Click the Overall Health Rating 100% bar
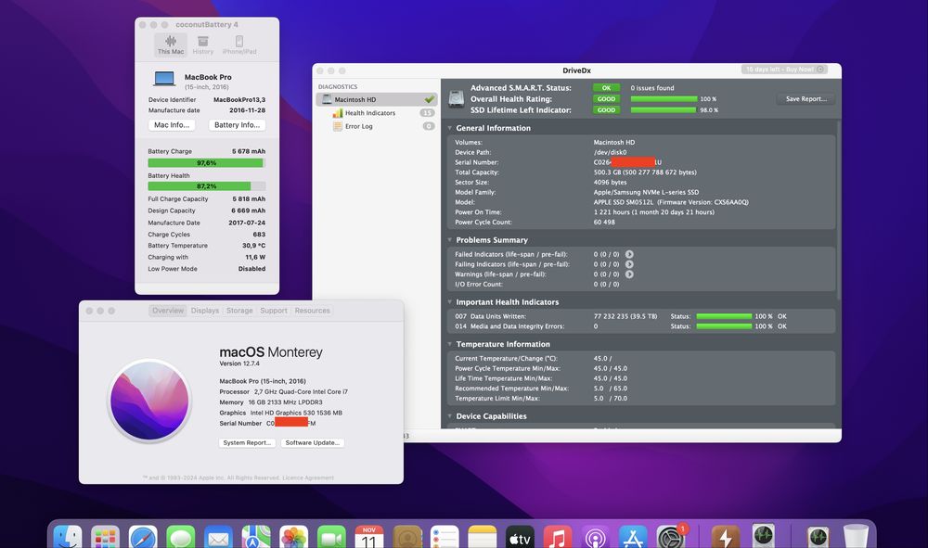The image size is (928, 548). click(664, 99)
